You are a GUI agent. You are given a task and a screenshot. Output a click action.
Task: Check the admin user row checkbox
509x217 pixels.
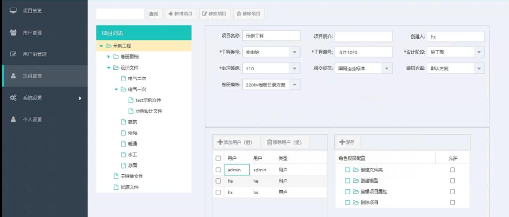(218, 170)
